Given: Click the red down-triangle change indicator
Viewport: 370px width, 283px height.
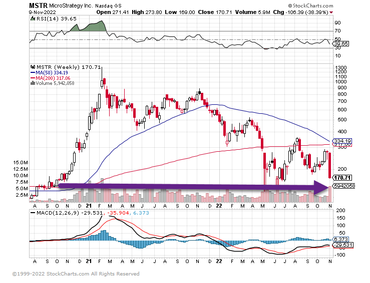Looking at the screenshot, I should pyautogui.click(x=331, y=12).
